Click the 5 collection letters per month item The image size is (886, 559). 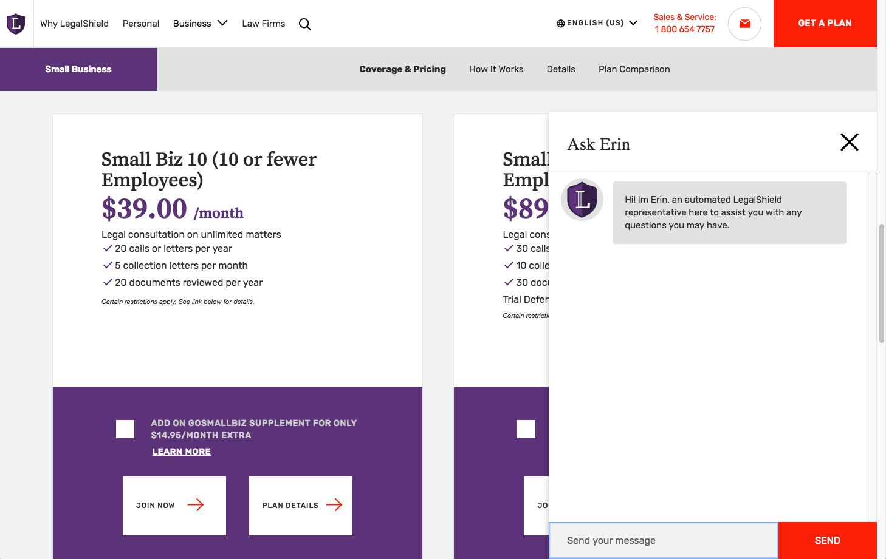click(181, 266)
